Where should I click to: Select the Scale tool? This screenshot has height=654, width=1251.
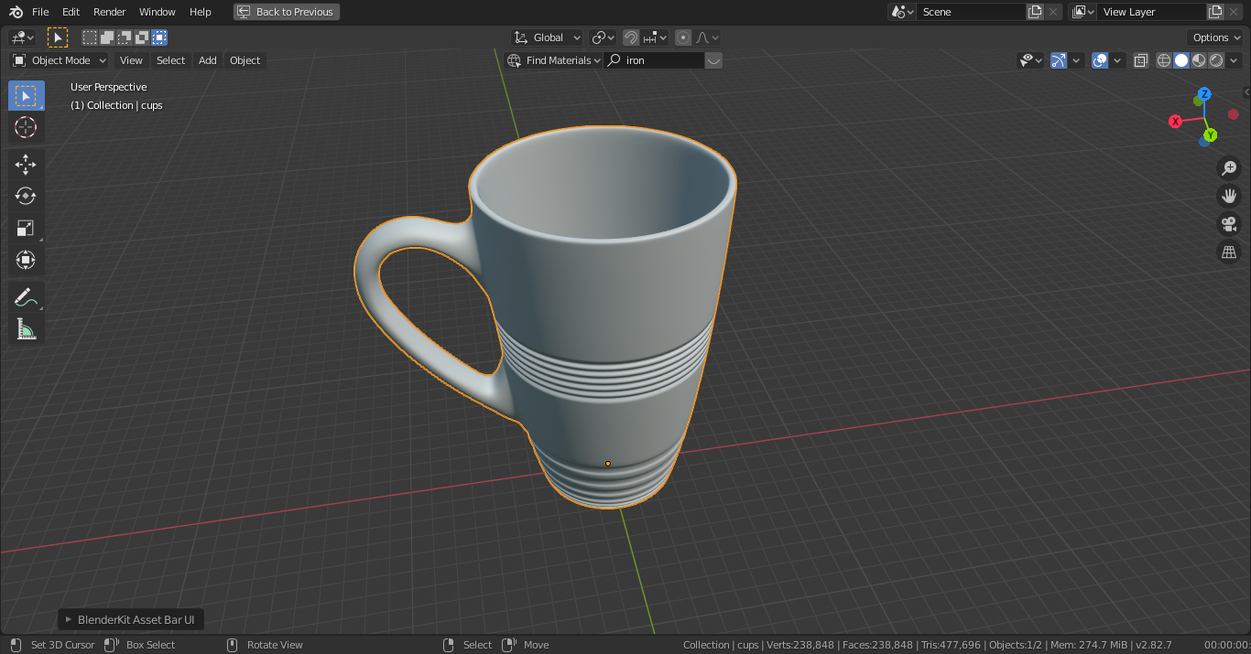26,228
